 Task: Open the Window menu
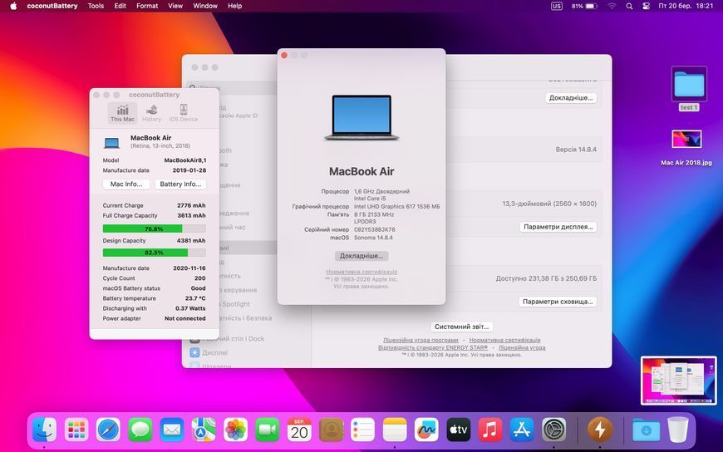205,6
